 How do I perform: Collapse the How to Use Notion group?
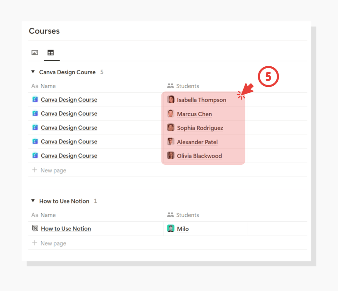(x=33, y=201)
